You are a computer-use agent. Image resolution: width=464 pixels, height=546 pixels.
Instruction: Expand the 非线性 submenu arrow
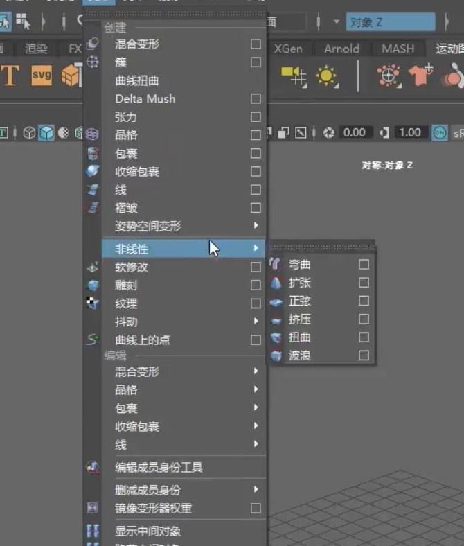click(256, 248)
